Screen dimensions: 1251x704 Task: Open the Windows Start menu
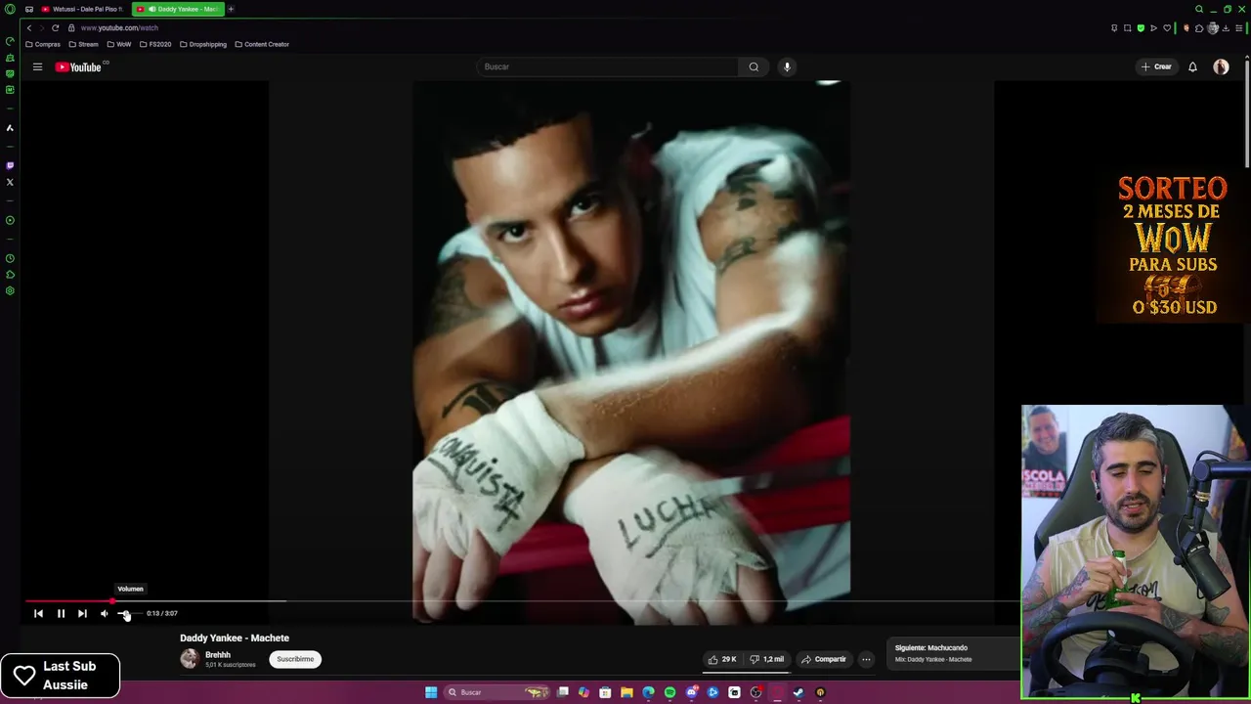431,692
